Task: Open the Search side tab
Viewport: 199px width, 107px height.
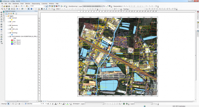Action: [x=198, y=33]
